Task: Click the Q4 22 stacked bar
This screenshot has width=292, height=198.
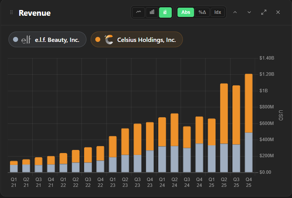Action: tap(100, 159)
